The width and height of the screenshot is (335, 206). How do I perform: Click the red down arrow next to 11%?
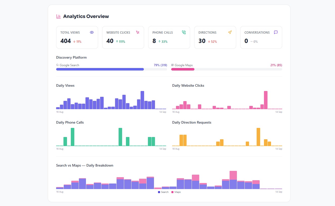[x=74, y=41]
